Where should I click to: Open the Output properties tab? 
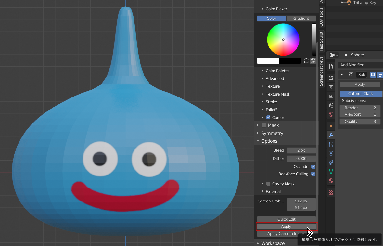(x=331, y=87)
